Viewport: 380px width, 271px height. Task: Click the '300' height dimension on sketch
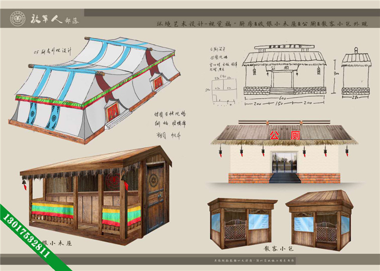coord(336,73)
